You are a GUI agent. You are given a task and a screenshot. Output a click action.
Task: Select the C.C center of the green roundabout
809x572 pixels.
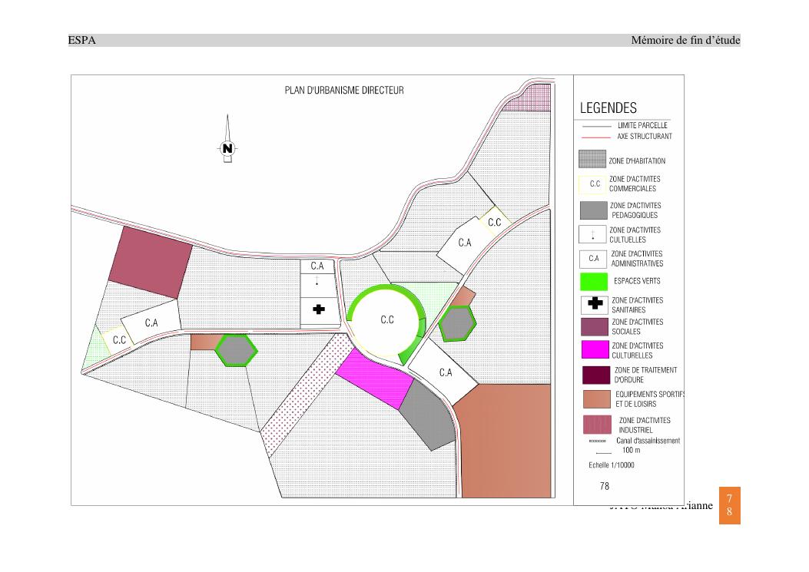[387, 320]
